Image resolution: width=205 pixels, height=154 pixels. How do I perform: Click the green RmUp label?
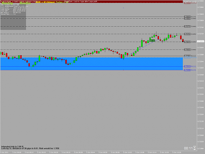(x=7, y=3)
